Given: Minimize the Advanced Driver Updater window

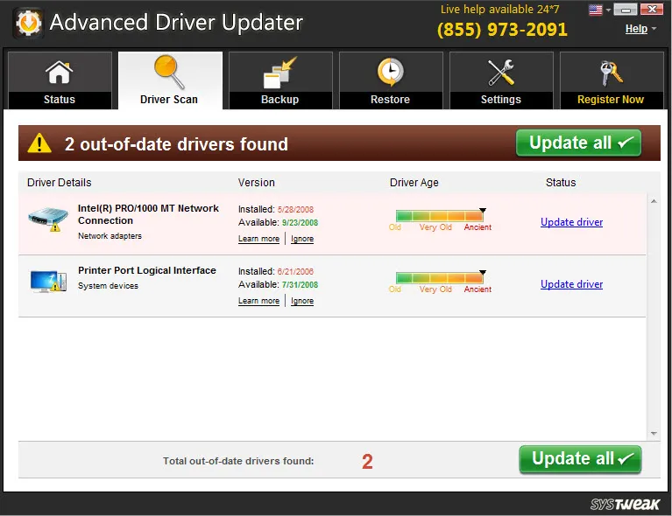Looking at the screenshot, I should click(x=626, y=9).
